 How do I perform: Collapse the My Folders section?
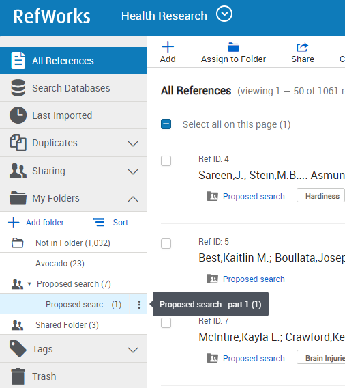(133, 199)
